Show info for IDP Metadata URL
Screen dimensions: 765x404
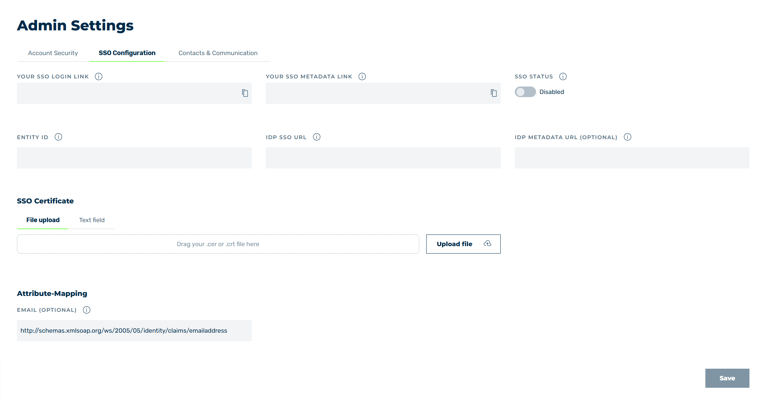627,137
